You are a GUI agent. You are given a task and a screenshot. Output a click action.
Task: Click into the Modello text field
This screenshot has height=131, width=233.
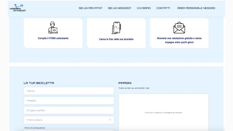[x=69, y=101]
